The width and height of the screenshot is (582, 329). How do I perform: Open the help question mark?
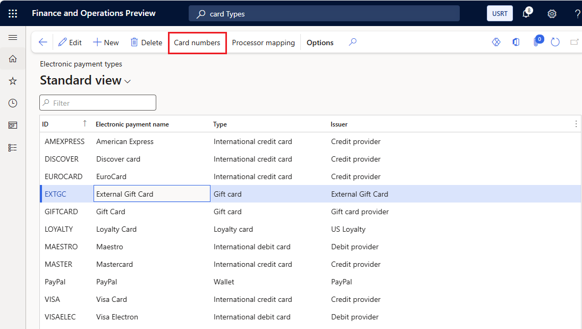point(577,14)
